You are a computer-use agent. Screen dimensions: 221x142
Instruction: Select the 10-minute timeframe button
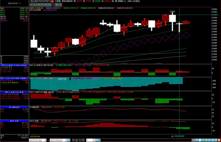tap(38, 5)
